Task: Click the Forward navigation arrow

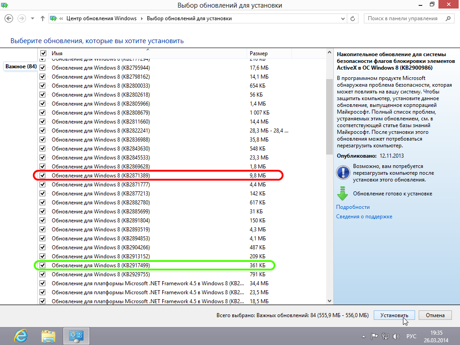Action: (22, 18)
